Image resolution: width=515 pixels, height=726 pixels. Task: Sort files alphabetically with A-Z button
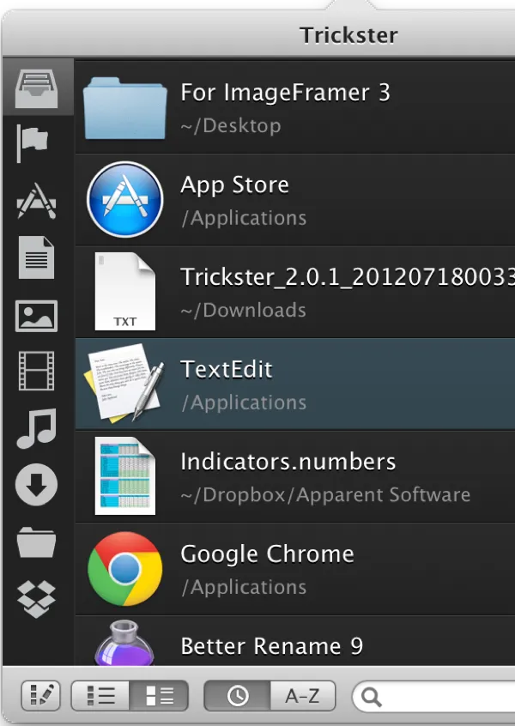coord(303,695)
